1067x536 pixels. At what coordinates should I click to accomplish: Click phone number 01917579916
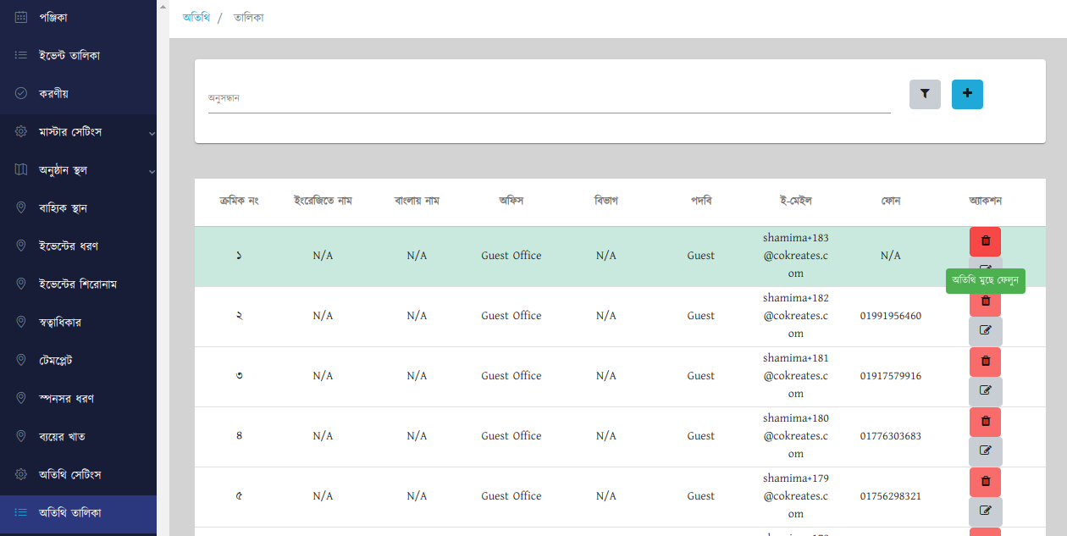point(891,376)
